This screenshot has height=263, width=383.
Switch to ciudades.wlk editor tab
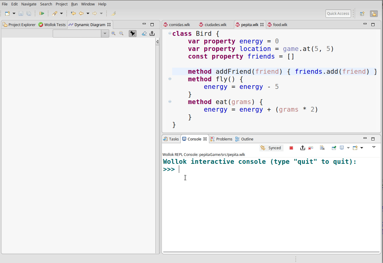pos(213,25)
